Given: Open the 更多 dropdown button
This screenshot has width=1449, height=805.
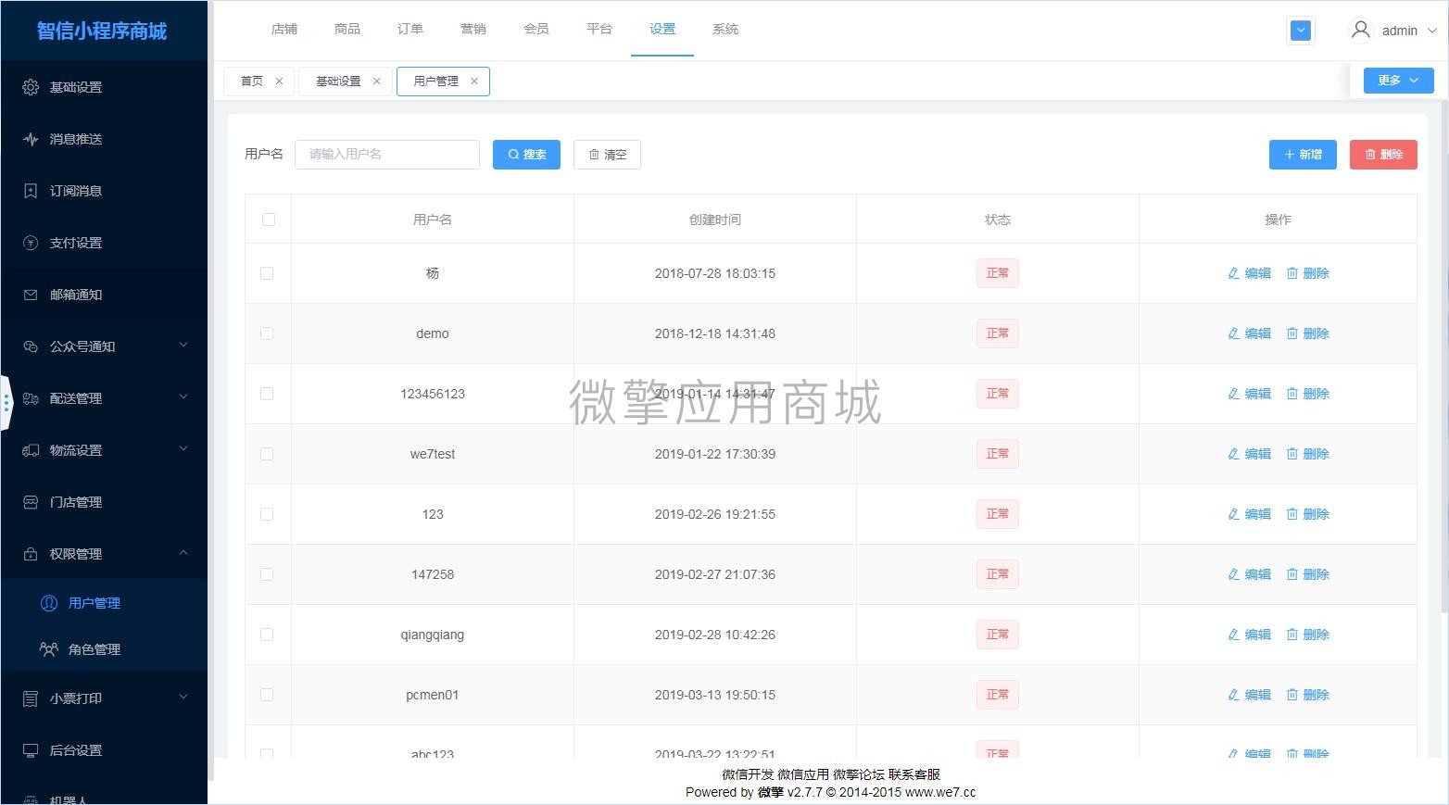Looking at the screenshot, I should [1398, 81].
